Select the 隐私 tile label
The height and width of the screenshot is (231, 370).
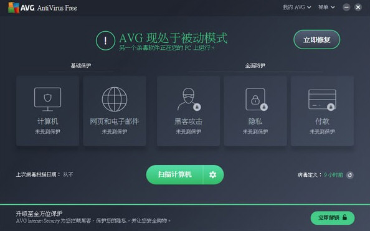pos(255,121)
